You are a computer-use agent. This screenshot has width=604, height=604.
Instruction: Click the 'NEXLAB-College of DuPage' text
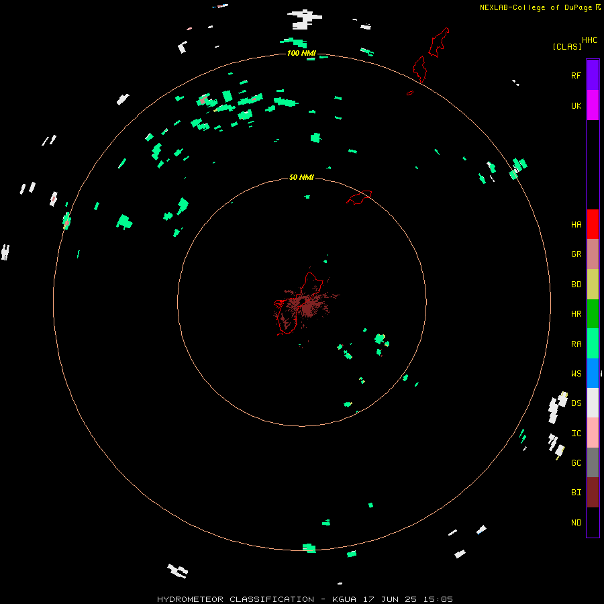coord(536,7)
